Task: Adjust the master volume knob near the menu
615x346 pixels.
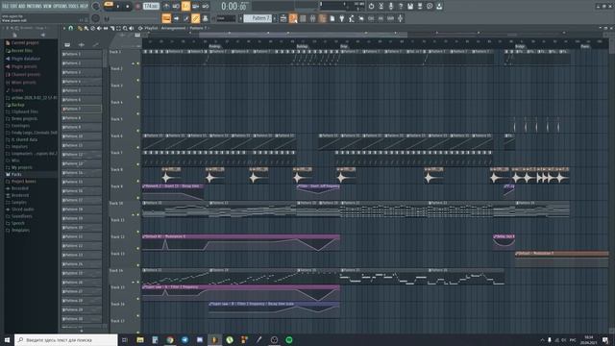Action: (x=95, y=7)
